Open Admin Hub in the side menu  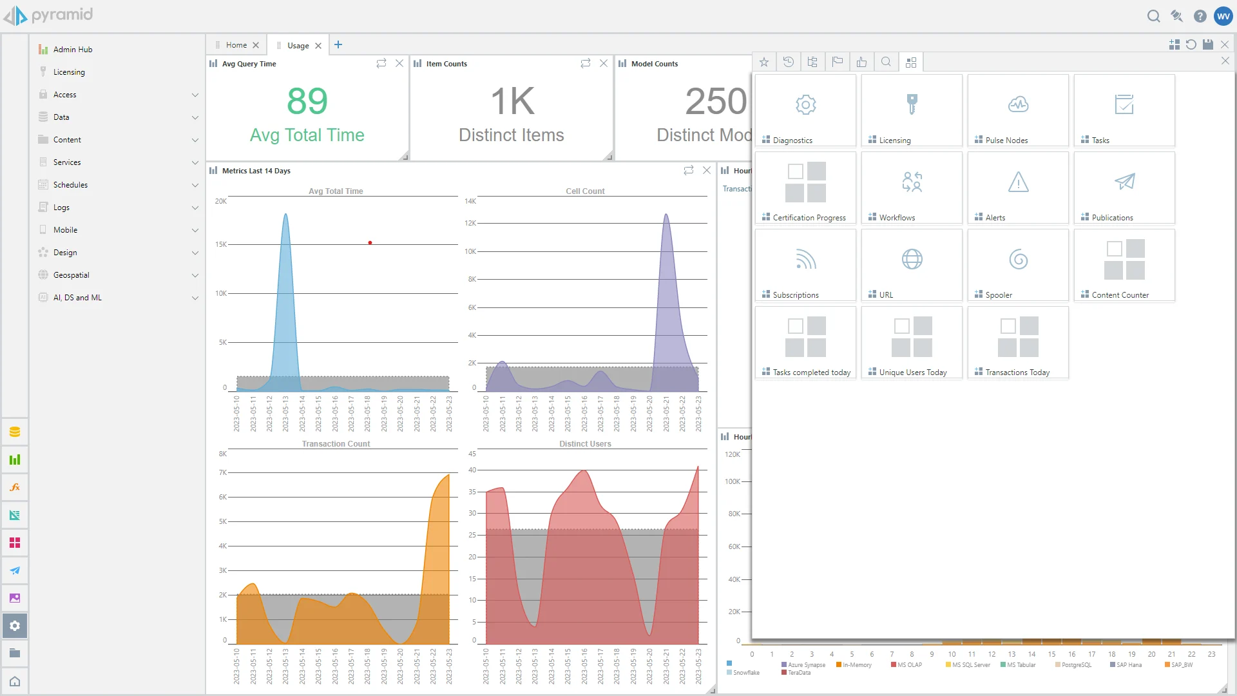[73, 50]
